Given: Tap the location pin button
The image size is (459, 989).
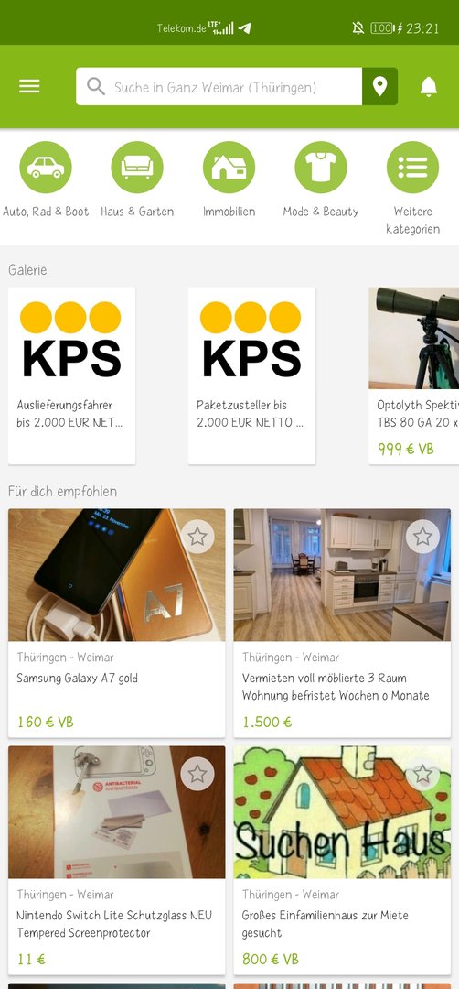Looking at the screenshot, I should click(x=379, y=86).
